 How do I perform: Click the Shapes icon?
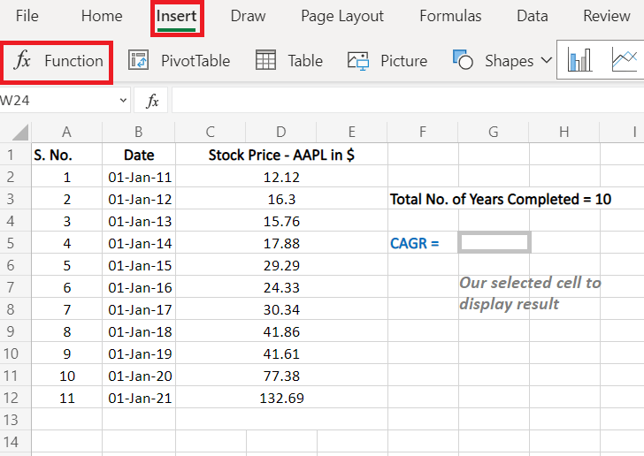463,61
